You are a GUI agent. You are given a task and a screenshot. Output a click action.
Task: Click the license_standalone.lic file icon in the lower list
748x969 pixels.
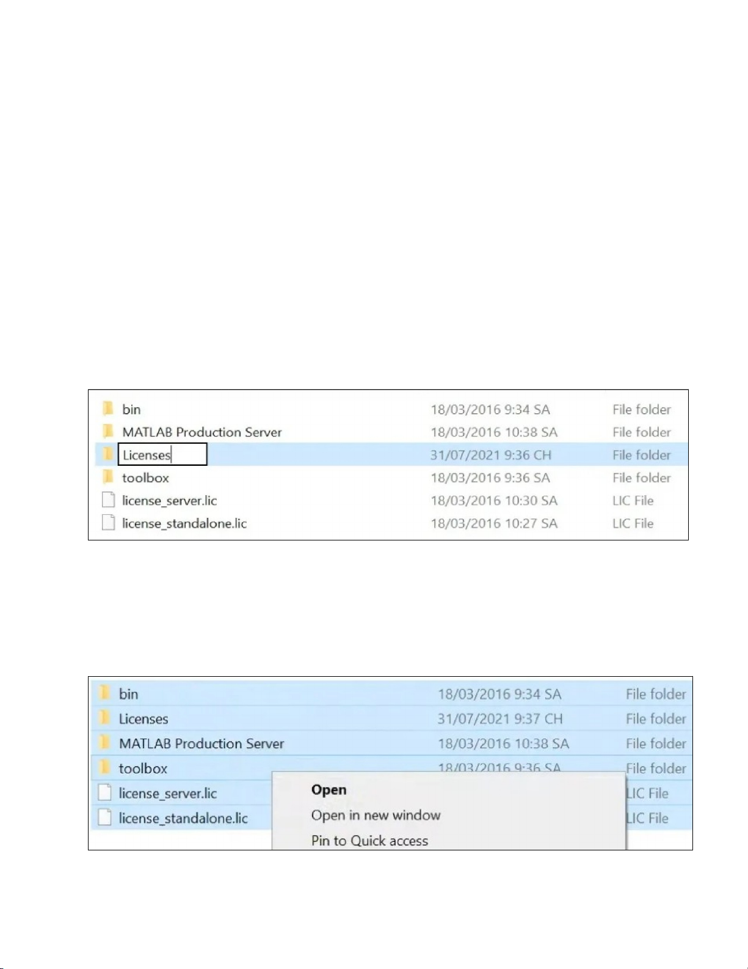point(105,817)
